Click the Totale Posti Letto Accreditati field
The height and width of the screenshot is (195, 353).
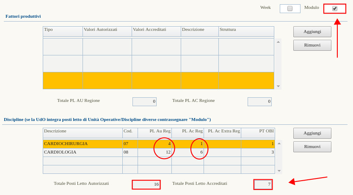coord(263,184)
